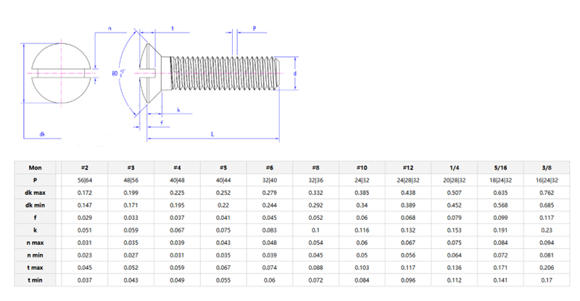
Task: Click the #10 column header
Action: pyautogui.click(x=361, y=166)
